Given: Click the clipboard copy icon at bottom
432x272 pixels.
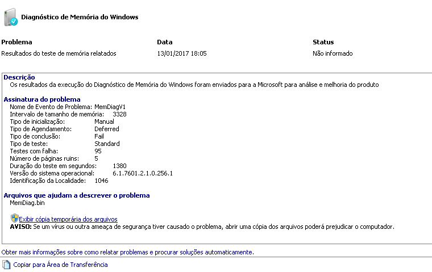Looking at the screenshot, I should 6,265.
